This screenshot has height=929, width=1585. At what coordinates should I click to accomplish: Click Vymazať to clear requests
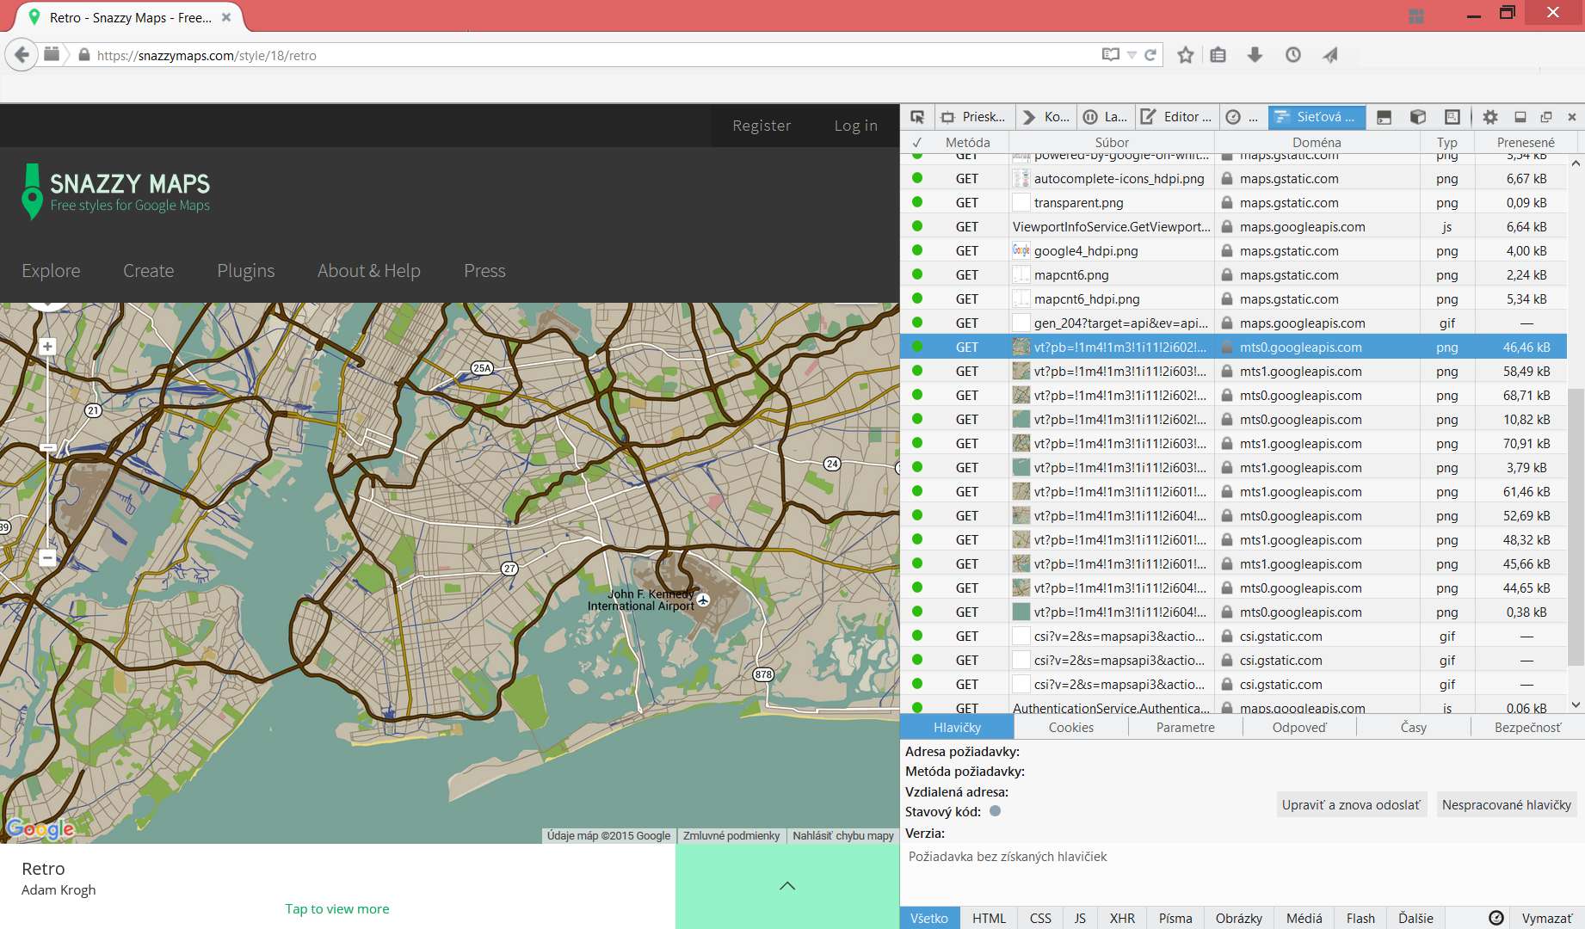point(1547,918)
